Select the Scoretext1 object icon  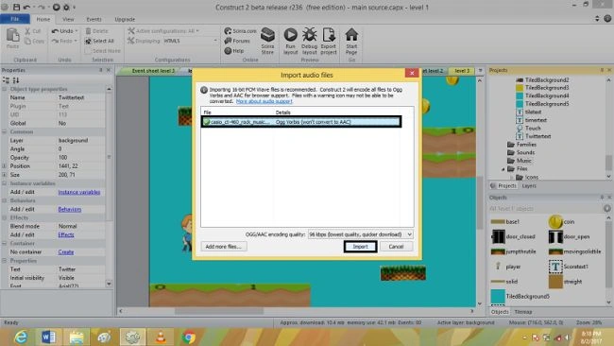(555, 267)
